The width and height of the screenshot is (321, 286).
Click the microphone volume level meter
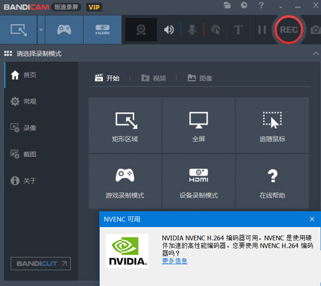[x=204, y=29]
